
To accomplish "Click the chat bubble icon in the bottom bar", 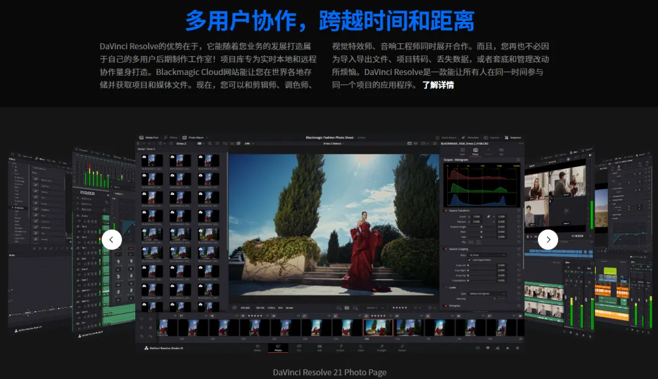I will click(x=487, y=348).
